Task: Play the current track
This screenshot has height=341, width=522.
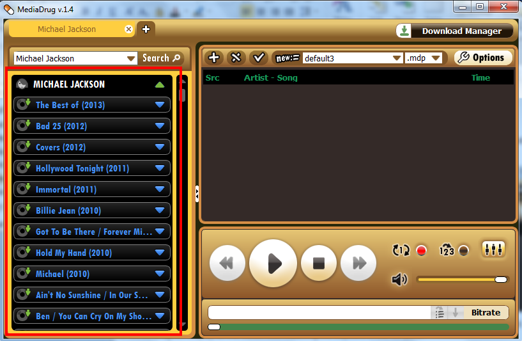Action: 273,264
